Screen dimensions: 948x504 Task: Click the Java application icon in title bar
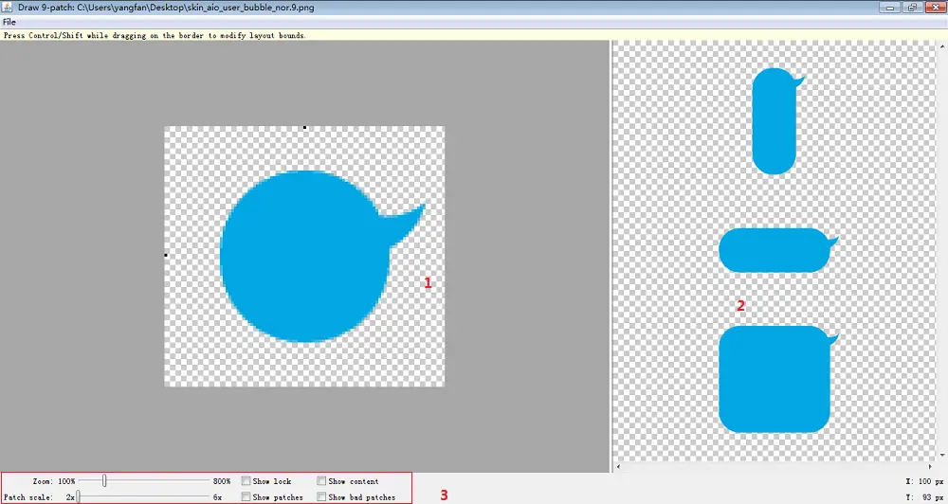point(8,8)
